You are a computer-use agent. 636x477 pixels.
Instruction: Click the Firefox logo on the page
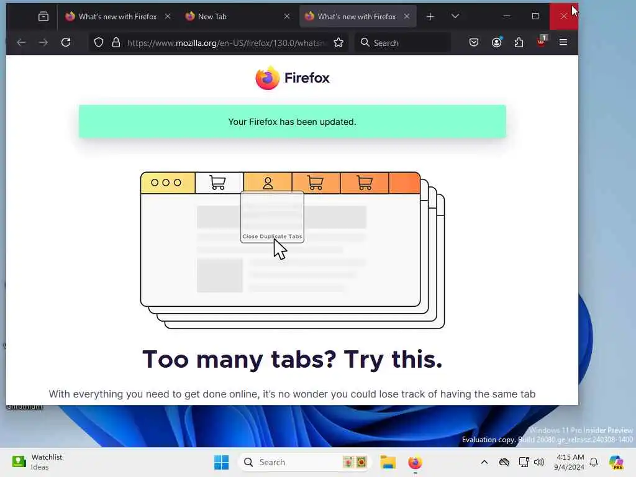click(x=293, y=78)
